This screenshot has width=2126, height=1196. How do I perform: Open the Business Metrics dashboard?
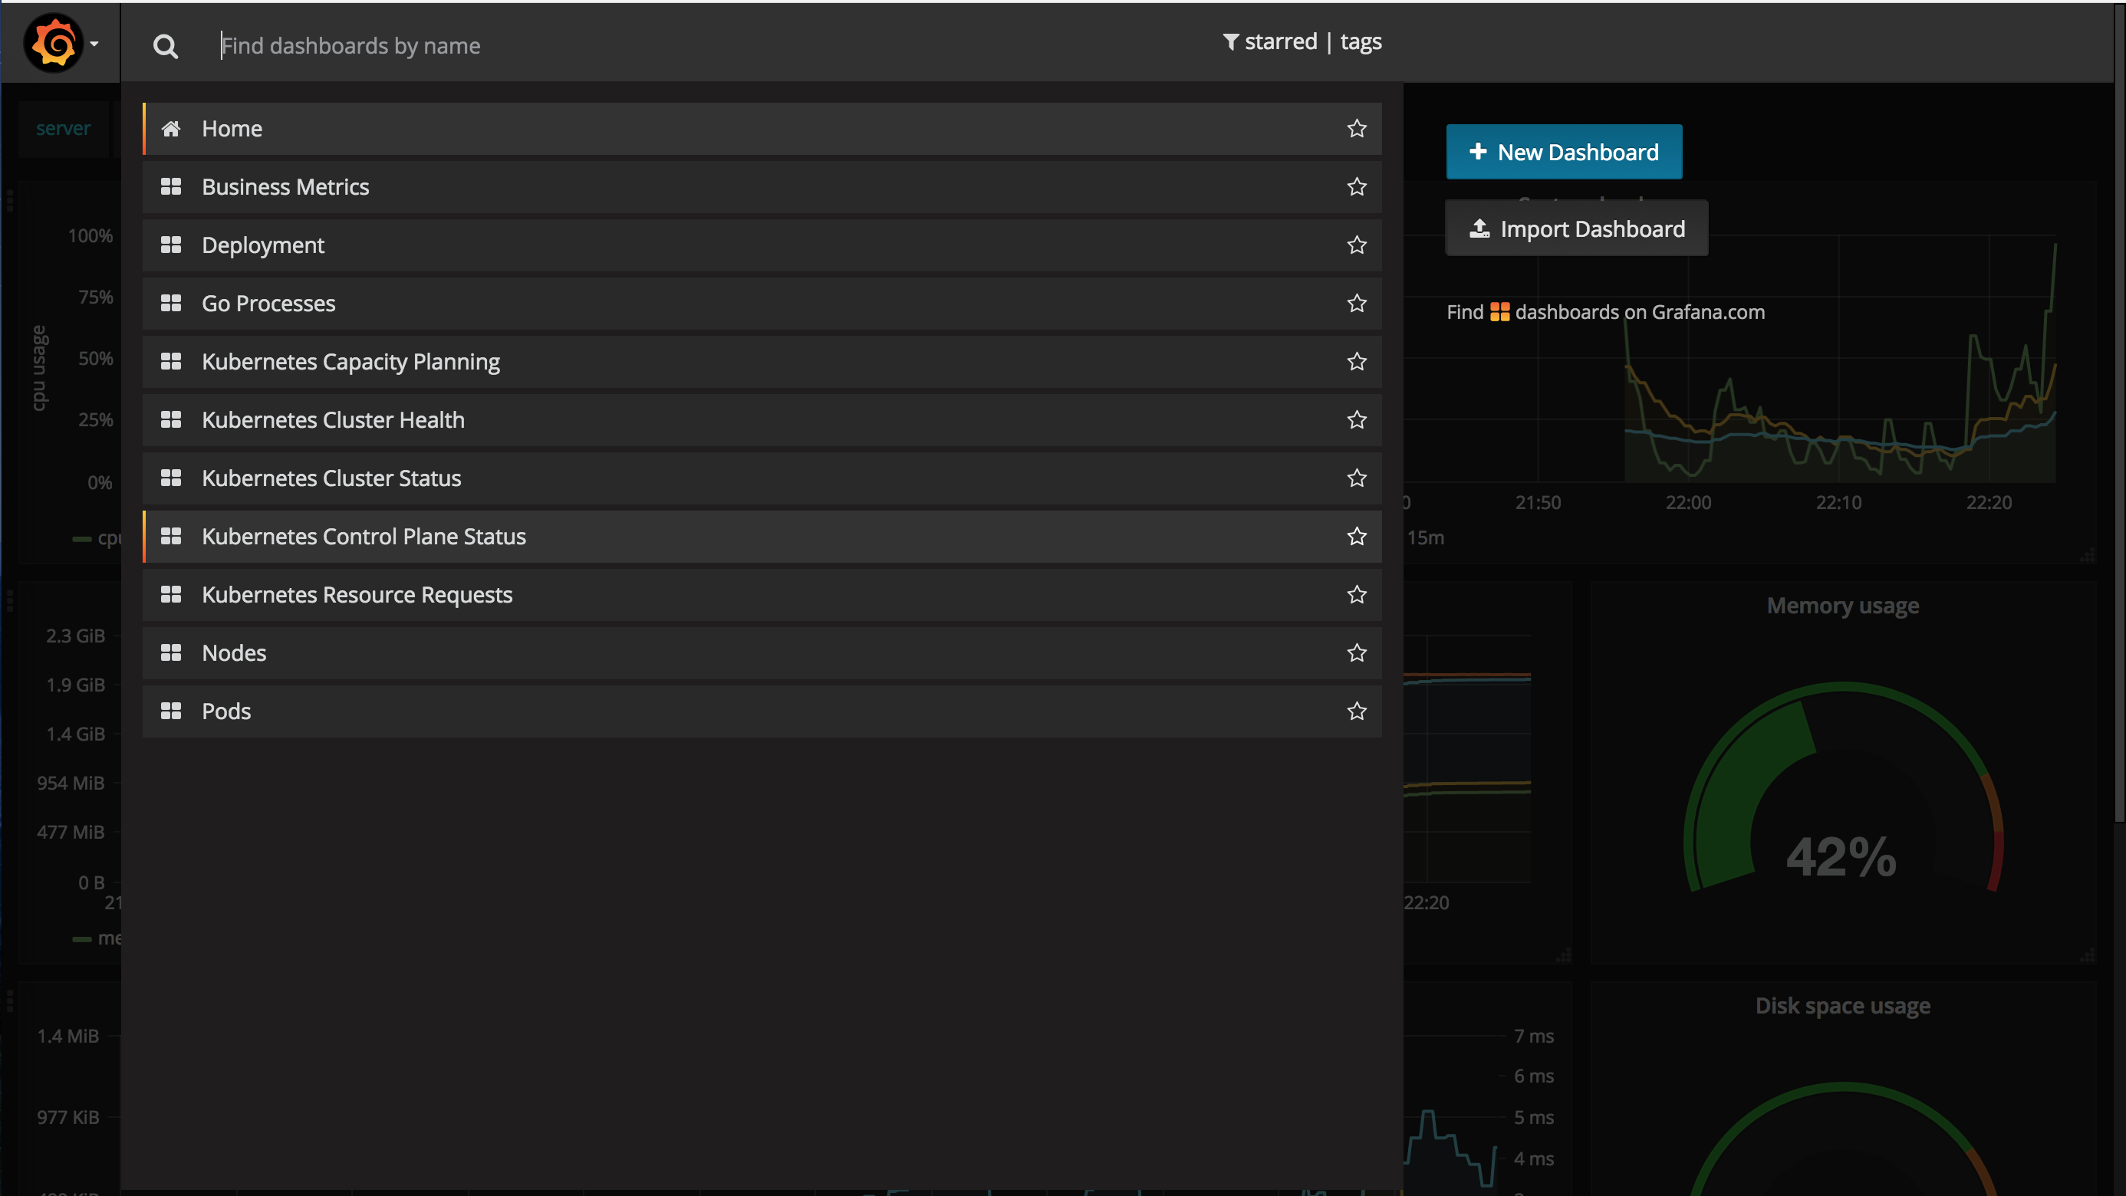(762, 187)
